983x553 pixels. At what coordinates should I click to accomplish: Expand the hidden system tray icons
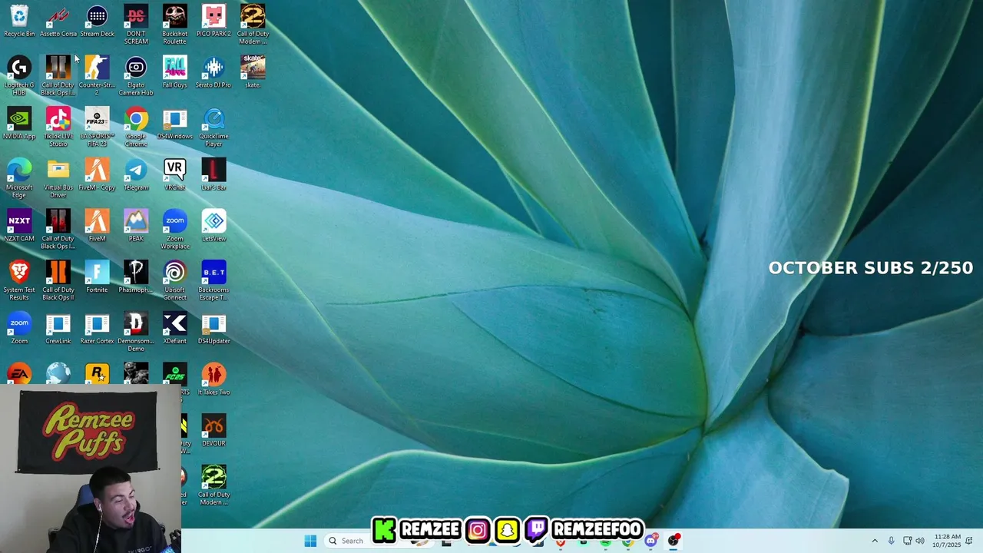click(x=874, y=541)
